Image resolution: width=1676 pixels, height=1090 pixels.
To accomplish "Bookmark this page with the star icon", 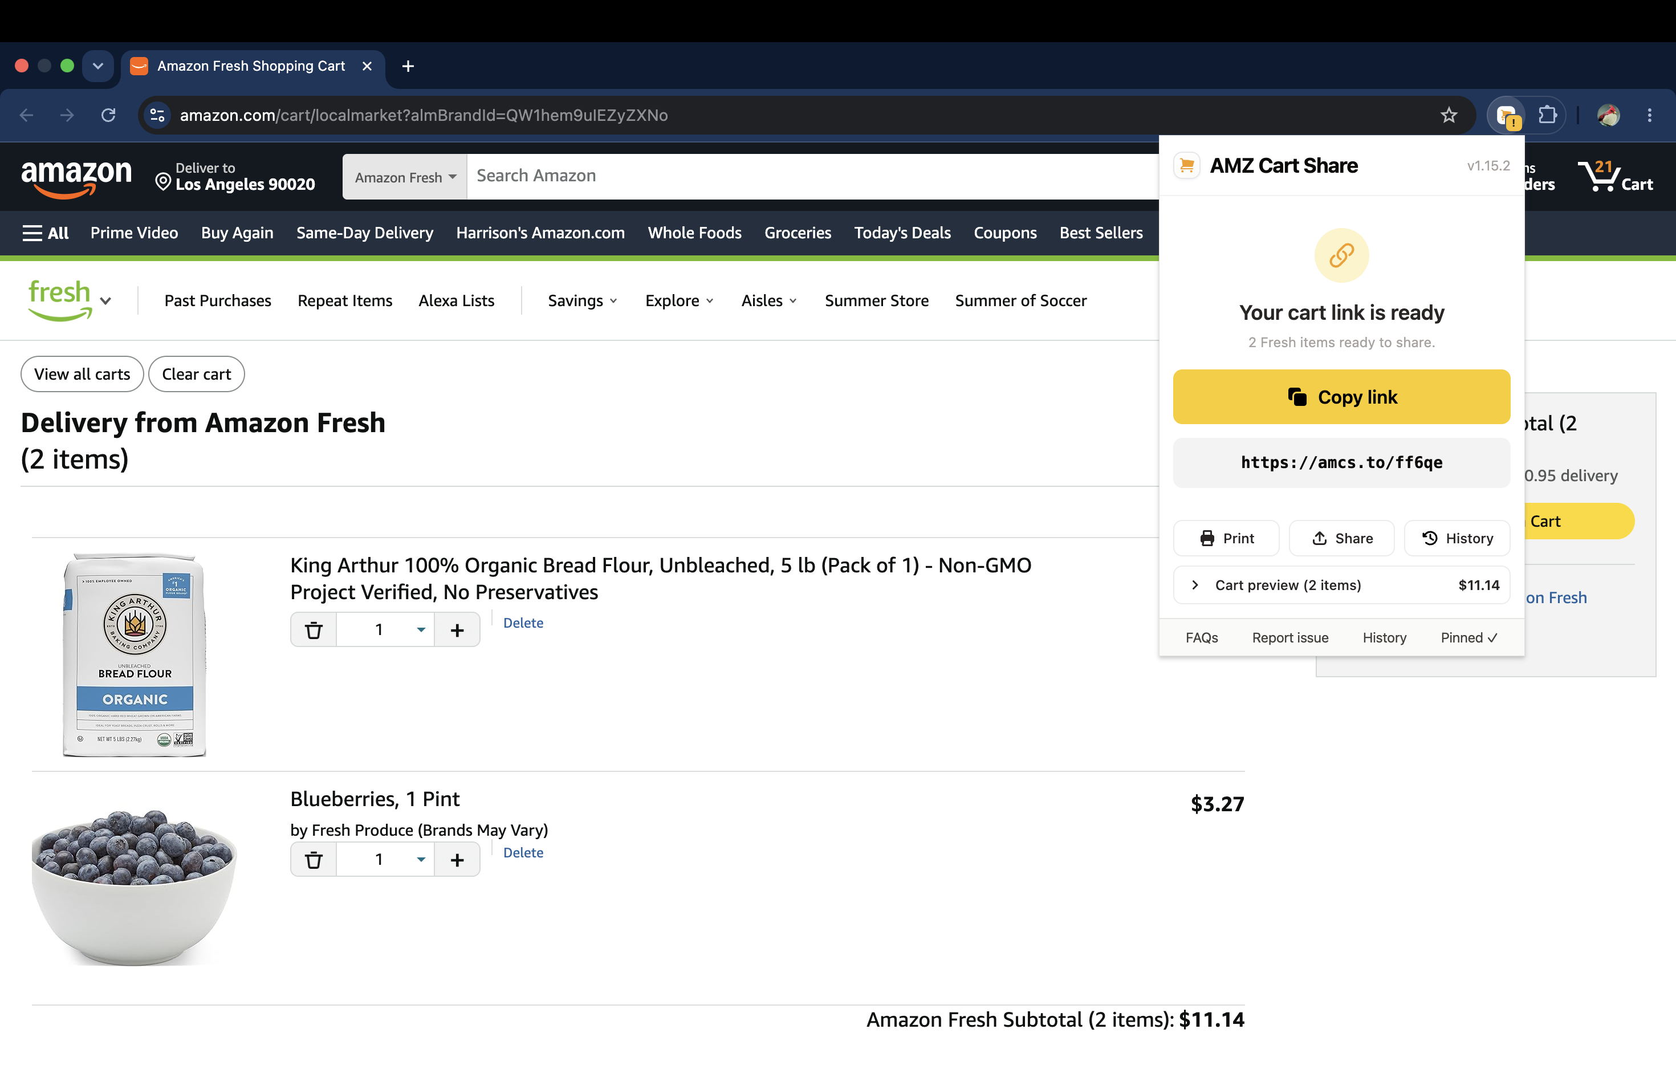I will coord(1449,115).
